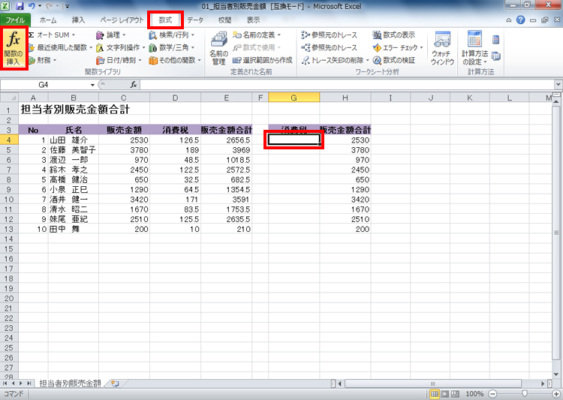The height and width of the screenshot is (400, 563).
Task: Click the horizontal scrollbar track
Action: point(441,383)
